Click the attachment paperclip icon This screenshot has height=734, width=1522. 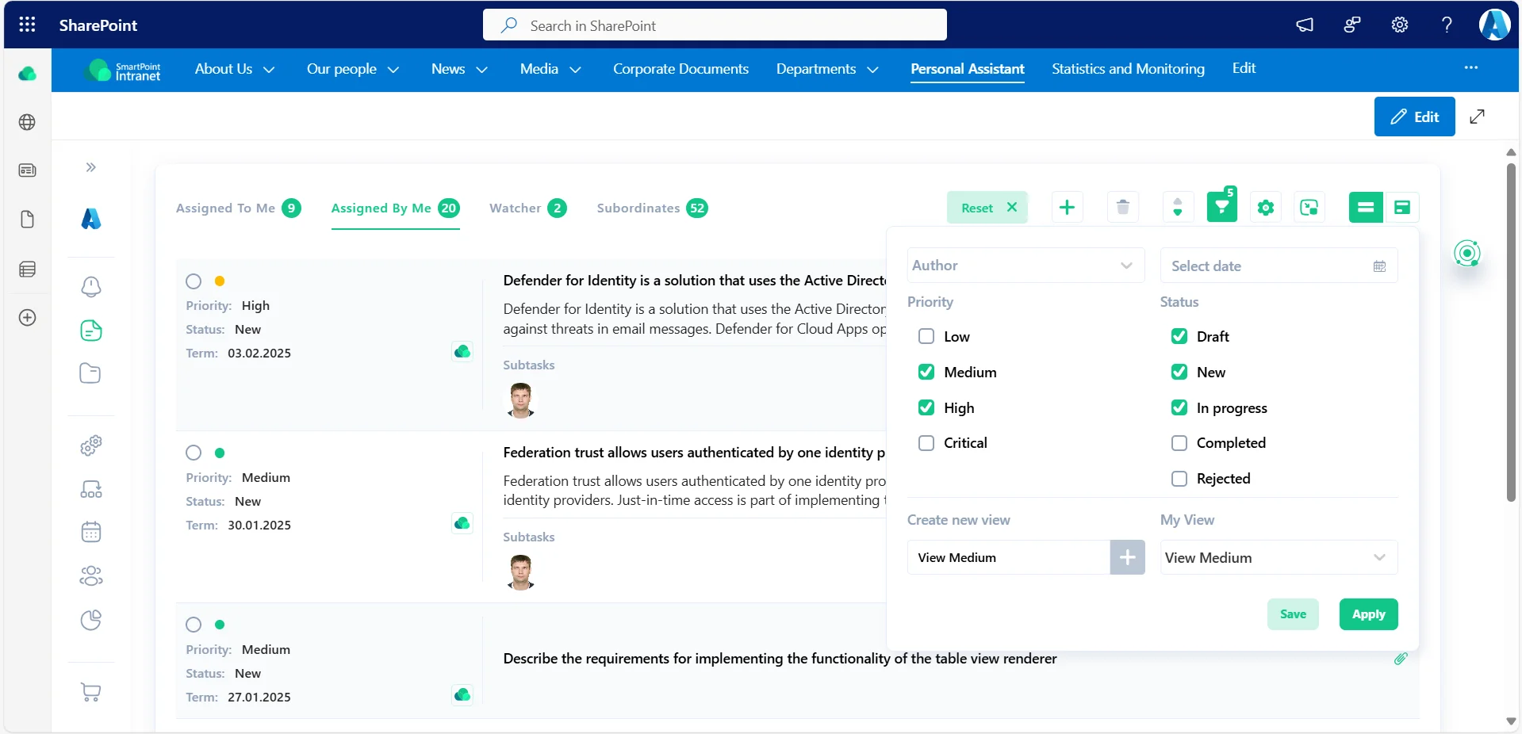point(1401,659)
